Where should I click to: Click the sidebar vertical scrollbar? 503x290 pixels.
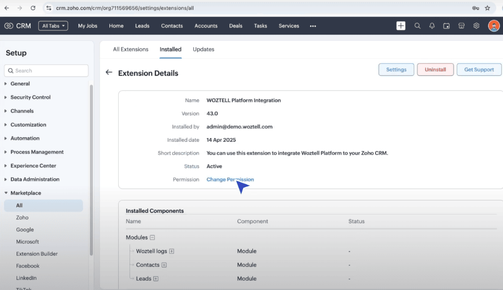tap(91, 170)
